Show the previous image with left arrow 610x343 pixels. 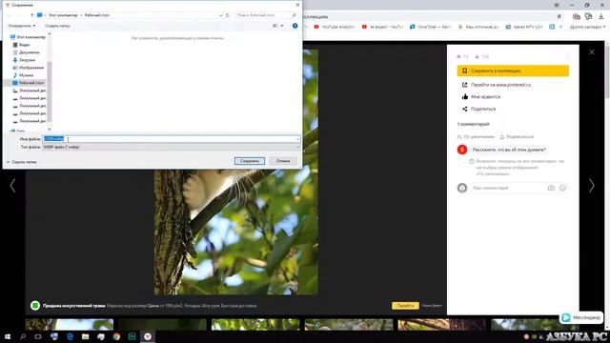tap(12, 186)
